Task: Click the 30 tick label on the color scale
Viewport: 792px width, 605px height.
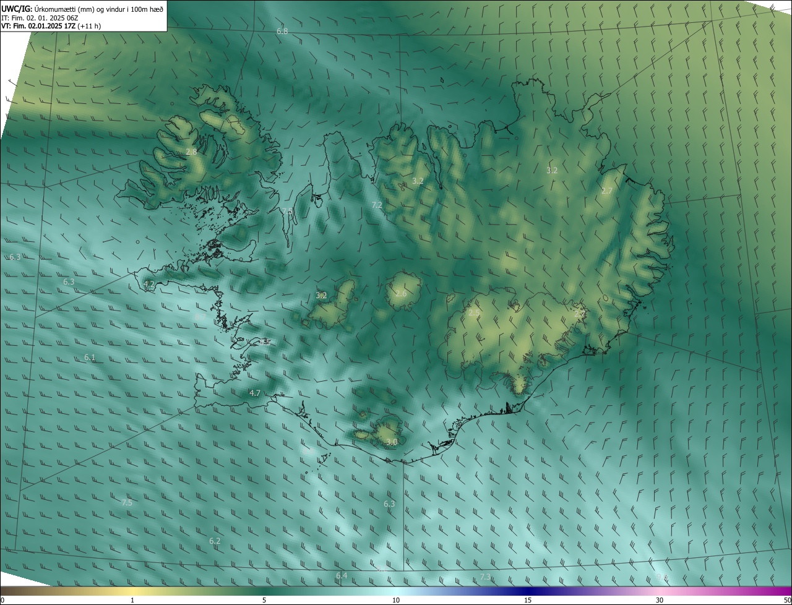Action: point(660,601)
